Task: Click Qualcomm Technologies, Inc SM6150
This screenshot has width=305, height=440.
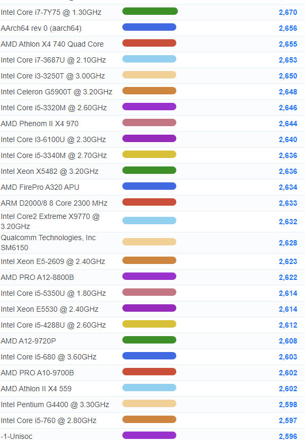Action: tap(48, 243)
